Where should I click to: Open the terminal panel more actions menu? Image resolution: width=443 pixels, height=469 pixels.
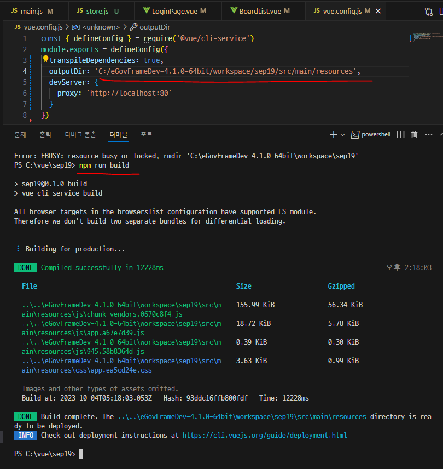pyautogui.click(x=429, y=135)
